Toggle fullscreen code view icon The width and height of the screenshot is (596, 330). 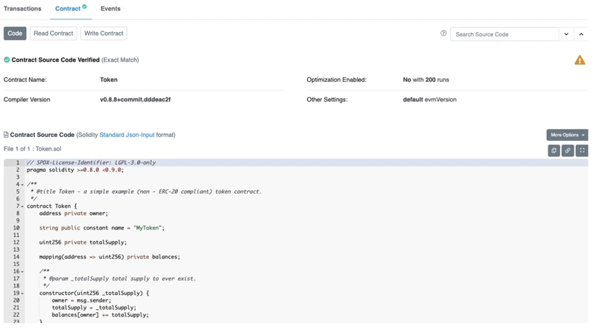pos(582,150)
